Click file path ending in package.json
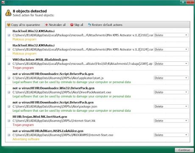The height and width of the screenshot is (153, 195). coord(55,106)
